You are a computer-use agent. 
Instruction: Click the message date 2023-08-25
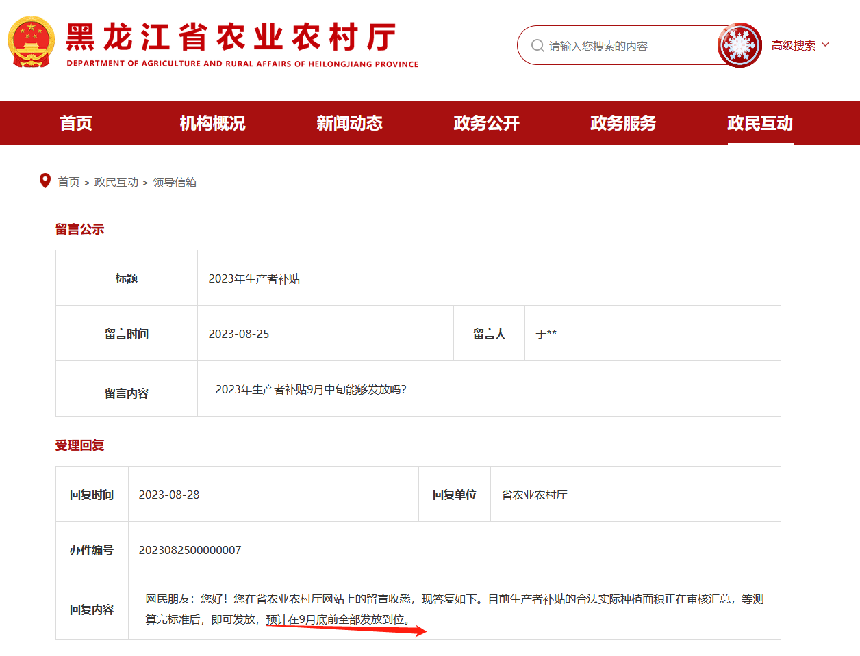tap(239, 334)
